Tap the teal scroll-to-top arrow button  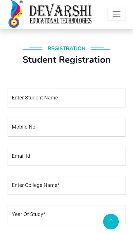tap(111, 222)
